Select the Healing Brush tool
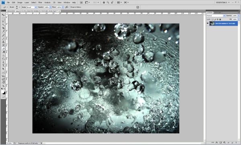The width and height of the screenshot is (241, 145). tap(3, 35)
